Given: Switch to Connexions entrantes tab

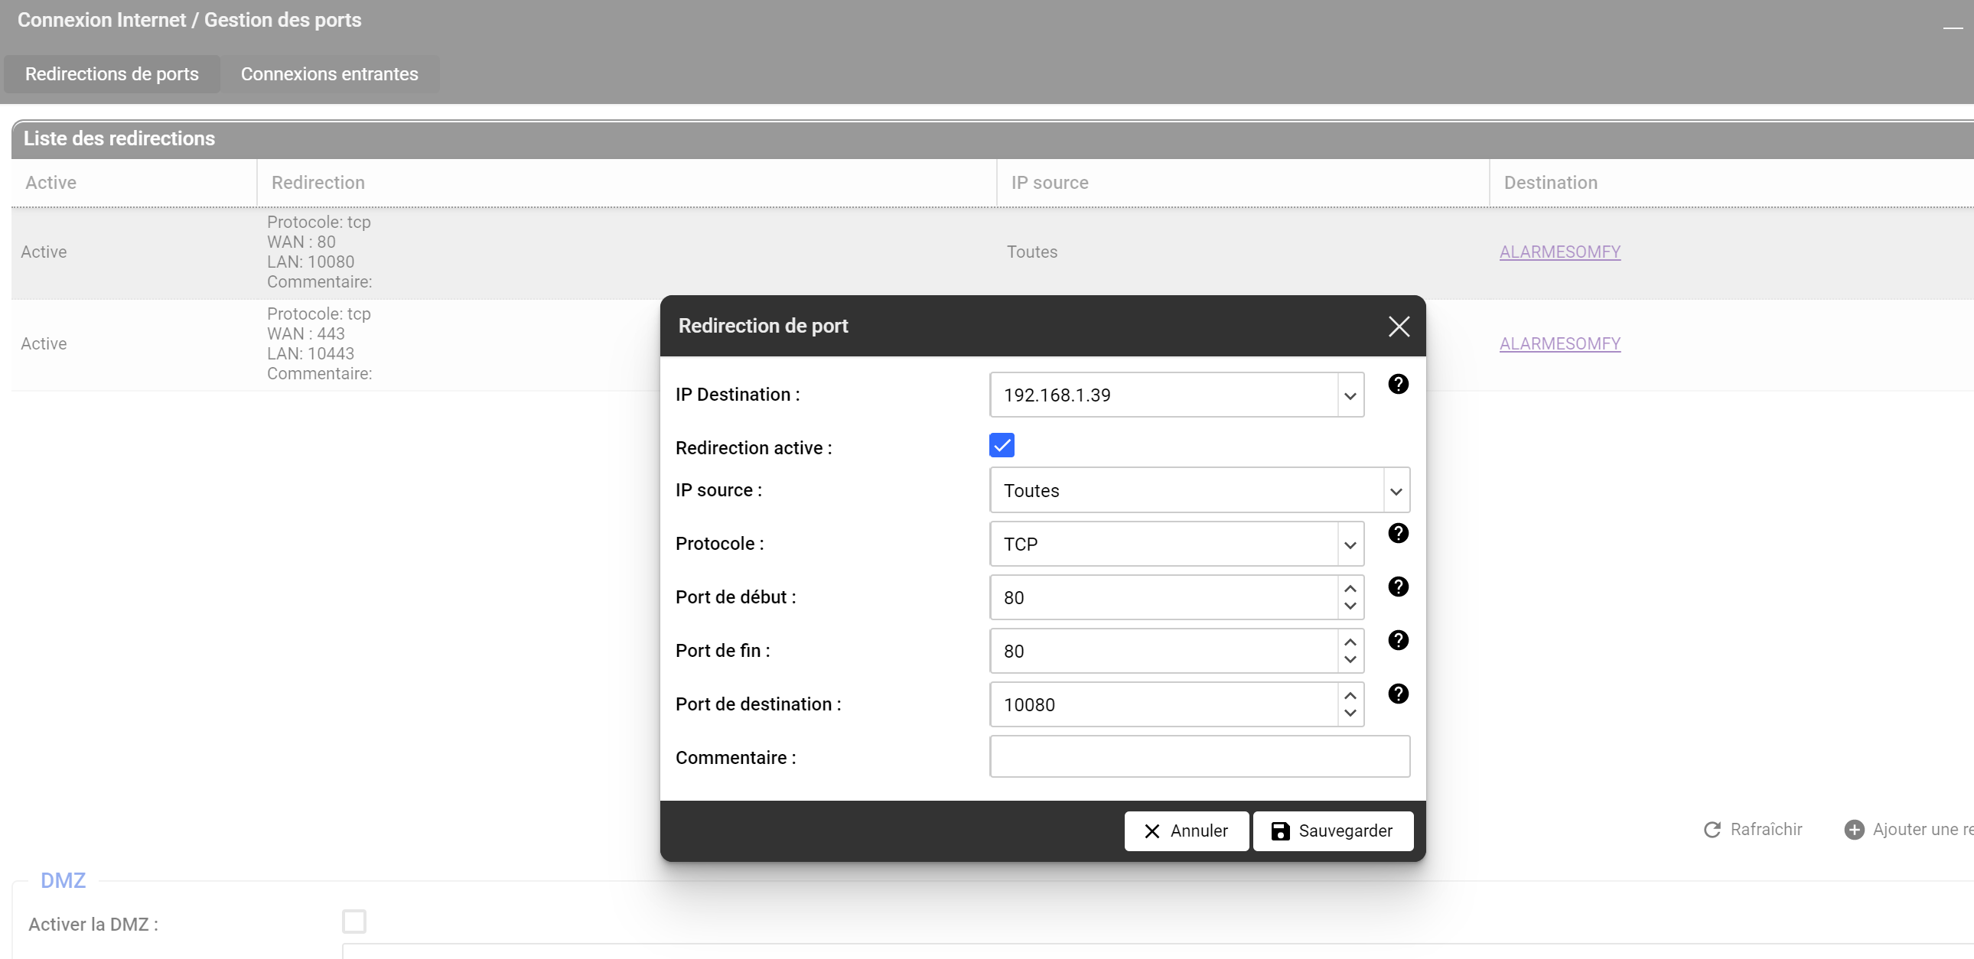Looking at the screenshot, I should point(330,74).
